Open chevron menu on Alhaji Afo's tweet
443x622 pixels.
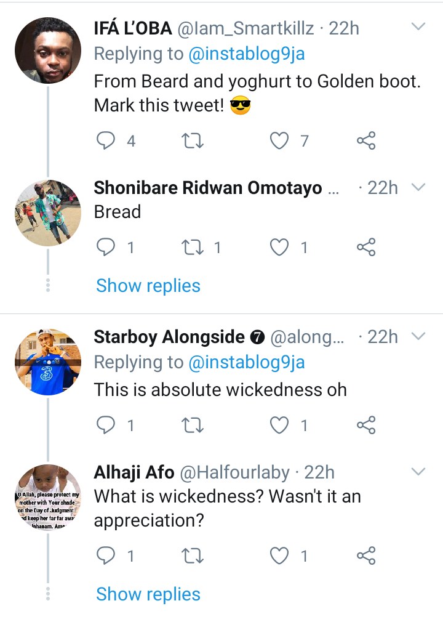pos(418,472)
